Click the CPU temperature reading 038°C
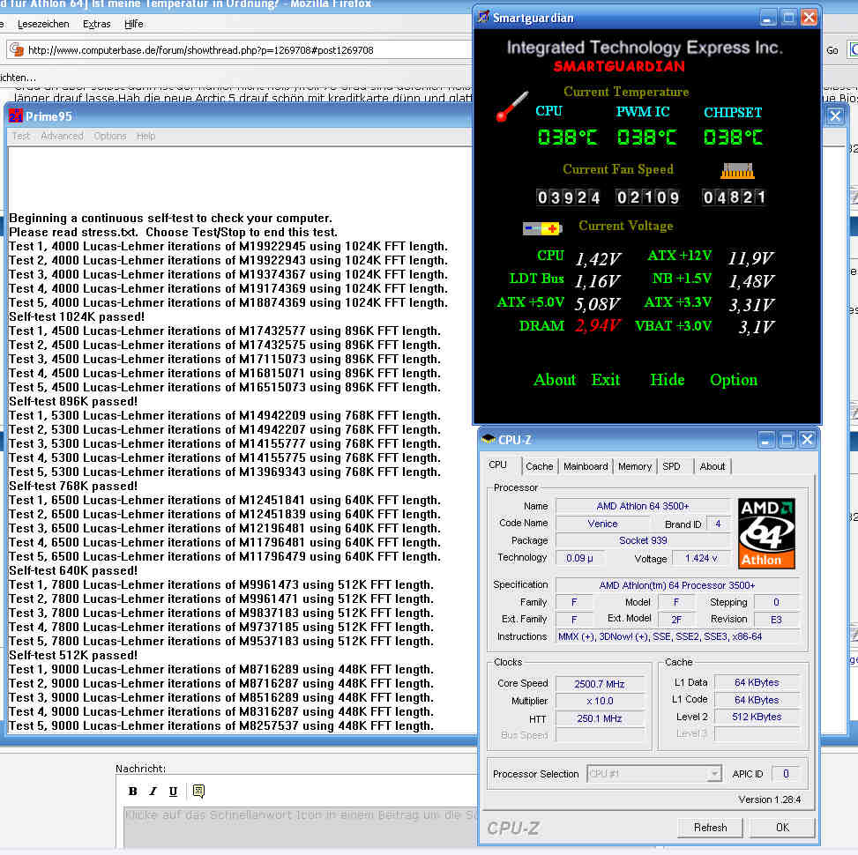 click(567, 137)
